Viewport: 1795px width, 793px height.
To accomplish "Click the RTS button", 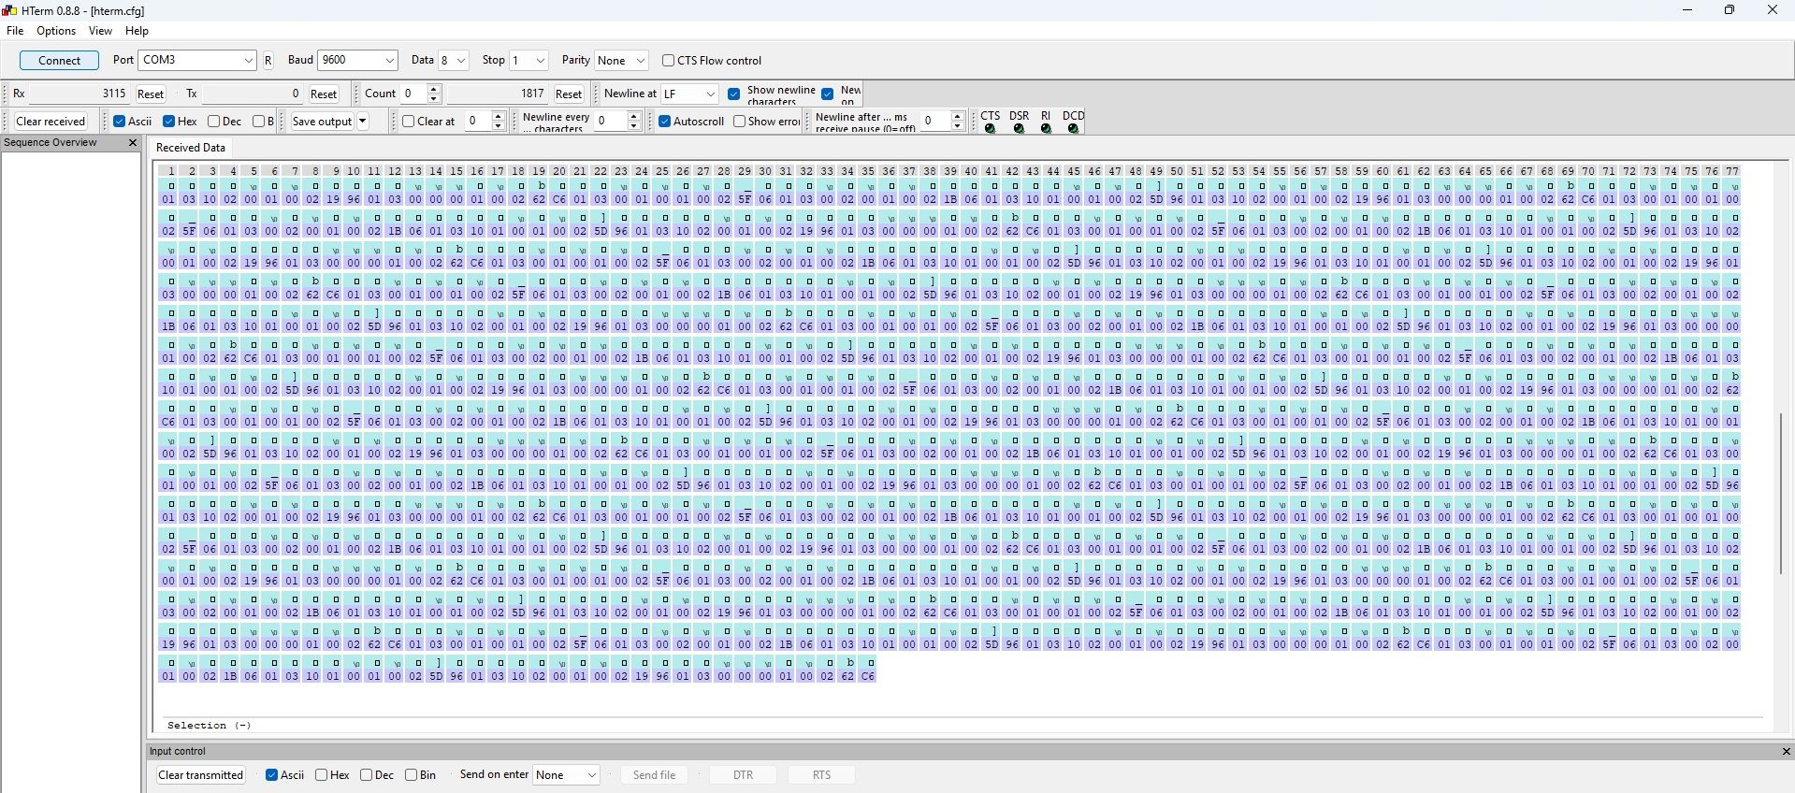I will [x=821, y=775].
